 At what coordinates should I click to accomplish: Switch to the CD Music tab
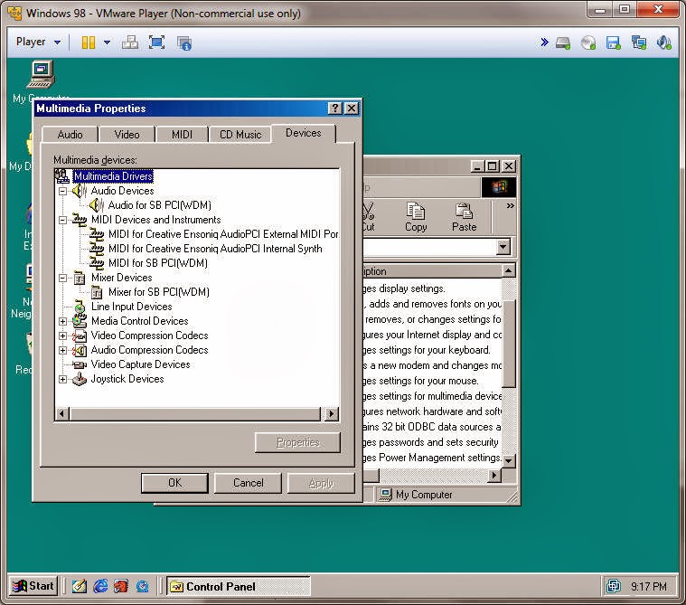240,135
